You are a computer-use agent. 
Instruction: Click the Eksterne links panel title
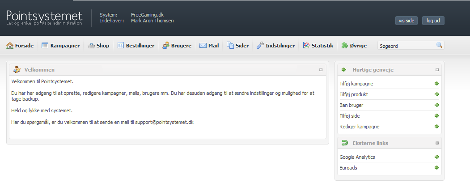click(370, 143)
